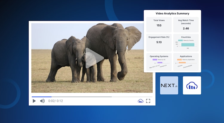
Task: Click the Chrome Mobile axis label
Action: [x=188, y=66]
